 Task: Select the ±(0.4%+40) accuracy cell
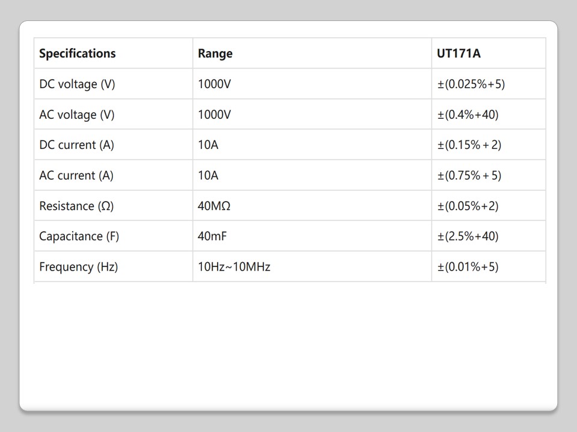tap(468, 115)
